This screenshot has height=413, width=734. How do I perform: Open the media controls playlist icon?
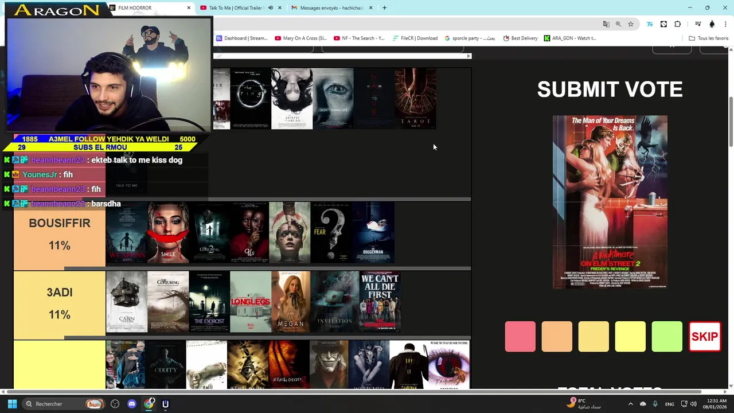698,24
